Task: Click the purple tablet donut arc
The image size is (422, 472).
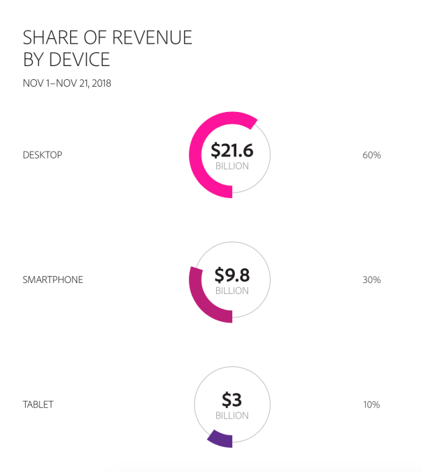Action: (222, 440)
